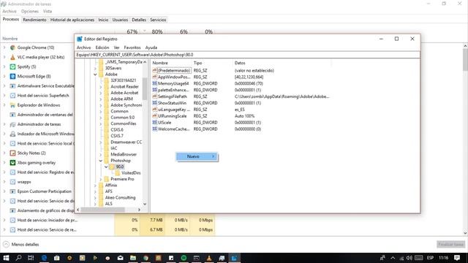Open the Edición menu in Editor del Registro
Viewport: 468px width, 263px height.
pyautogui.click(x=102, y=47)
